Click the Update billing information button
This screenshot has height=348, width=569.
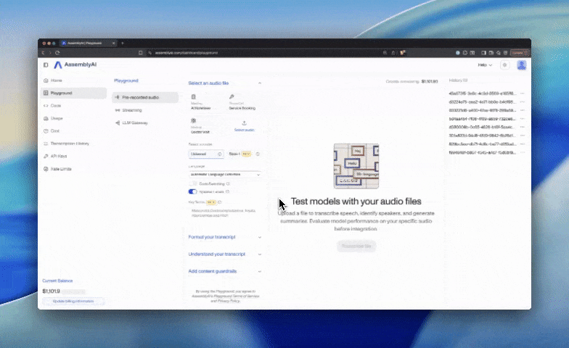(x=73, y=302)
